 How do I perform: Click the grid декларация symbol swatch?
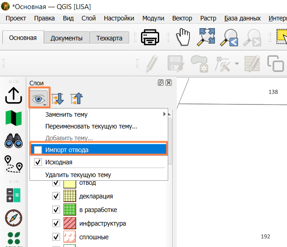(70, 196)
